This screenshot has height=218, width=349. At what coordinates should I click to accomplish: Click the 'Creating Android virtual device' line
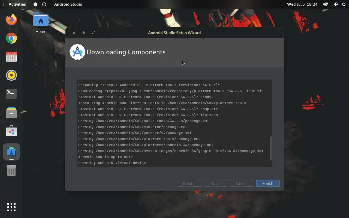pyautogui.click(x=112, y=163)
